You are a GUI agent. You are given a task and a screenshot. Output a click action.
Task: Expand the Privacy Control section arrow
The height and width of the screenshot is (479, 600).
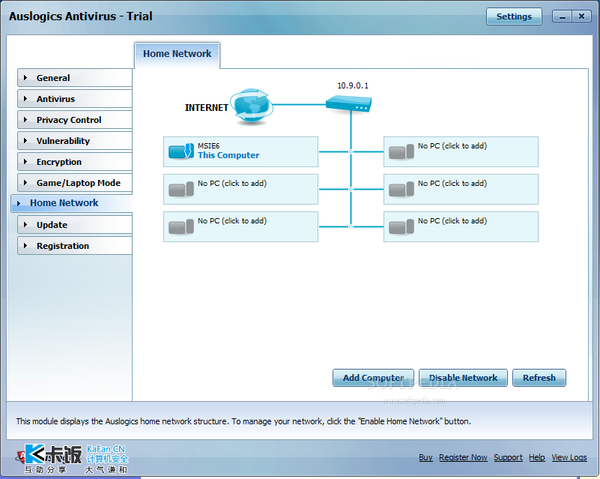pyautogui.click(x=25, y=120)
